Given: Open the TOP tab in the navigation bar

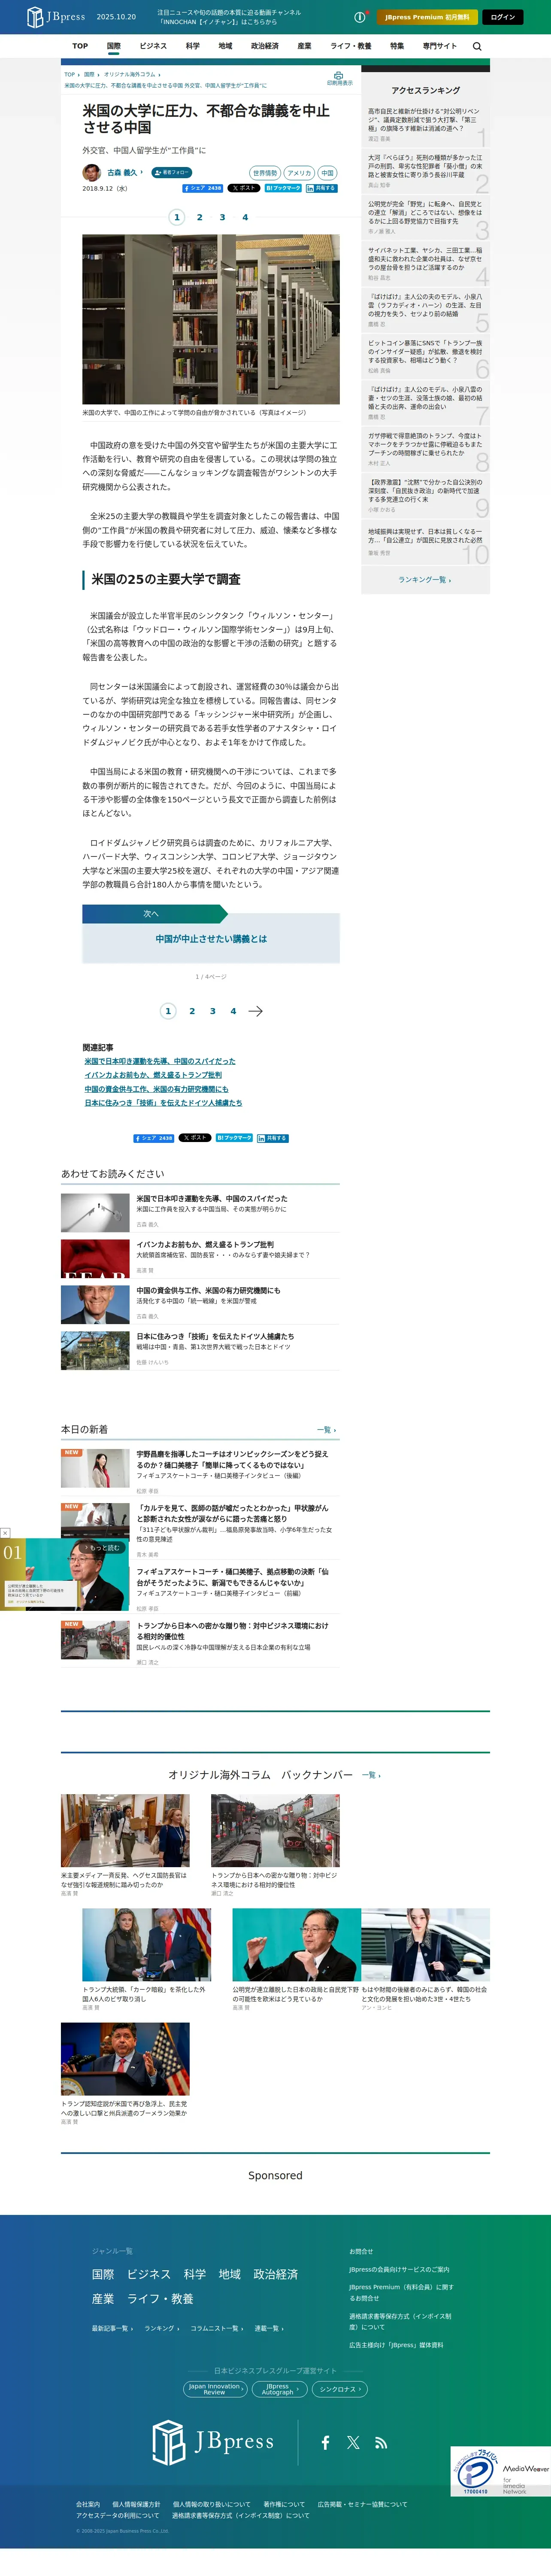Looking at the screenshot, I should (80, 46).
